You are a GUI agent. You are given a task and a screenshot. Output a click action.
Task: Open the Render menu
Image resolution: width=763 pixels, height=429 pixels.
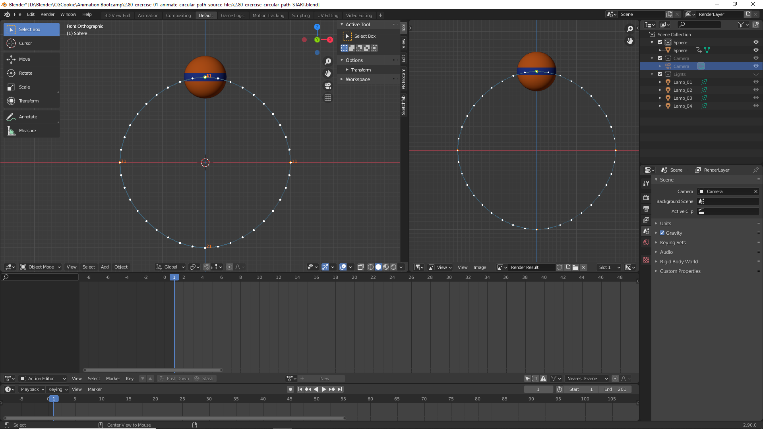[x=47, y=14]
